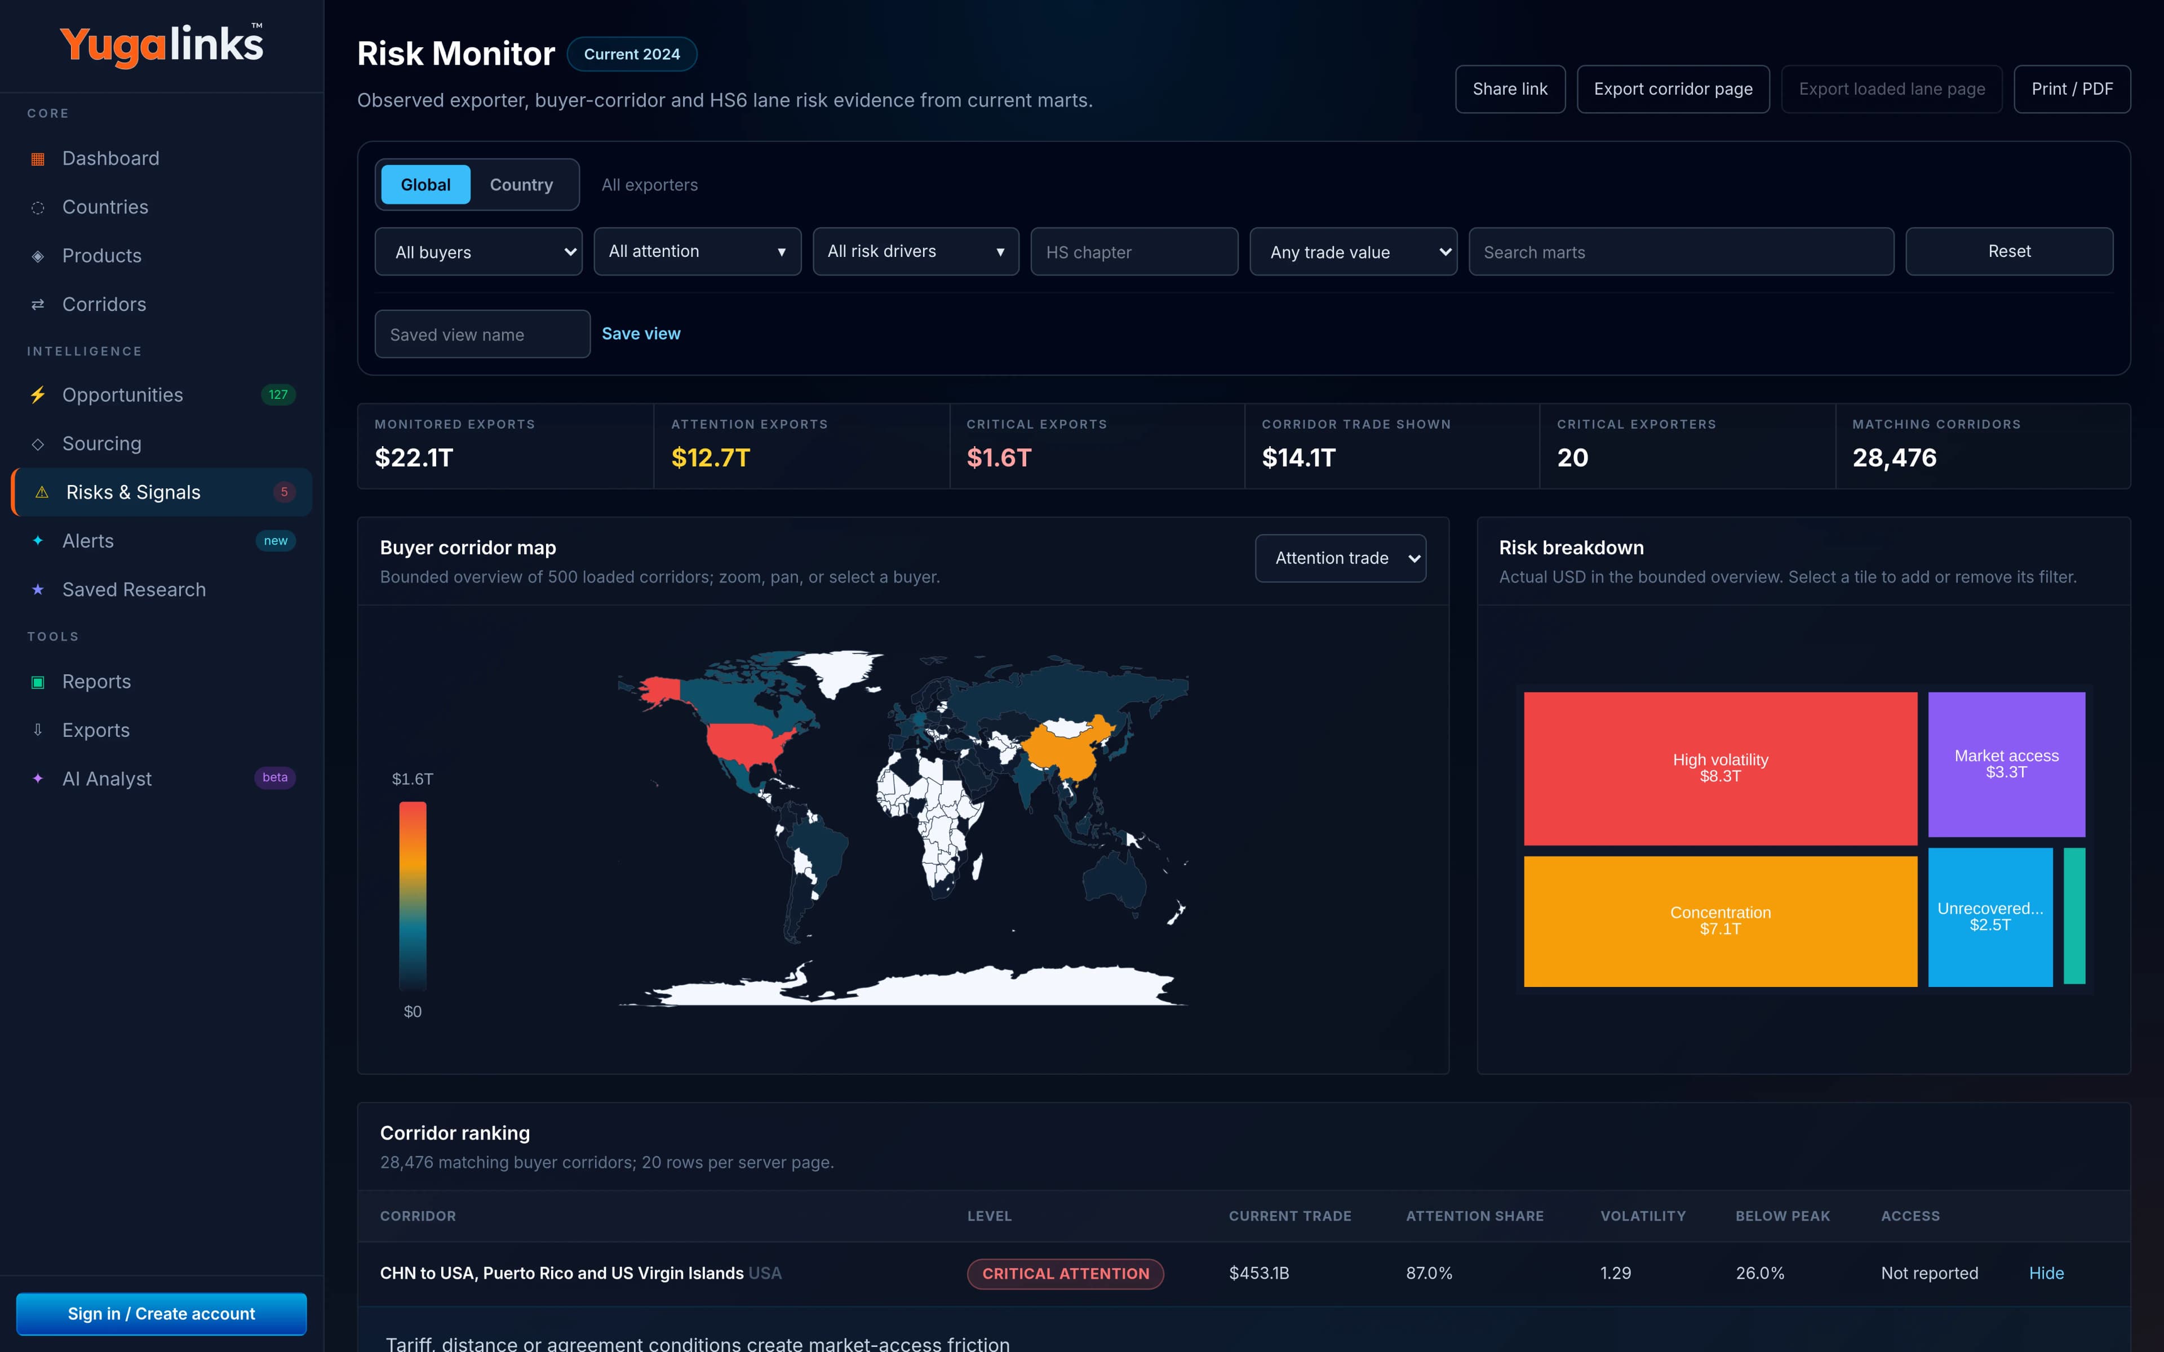Click the HS chapter input field
This screenshot has width=2164, height=1352.
1134,252
